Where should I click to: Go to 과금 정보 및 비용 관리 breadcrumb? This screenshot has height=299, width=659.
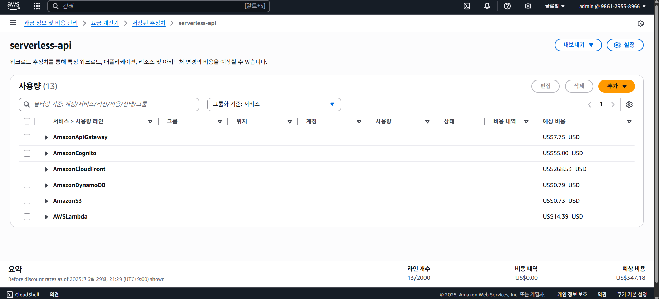(x=50, y=23)
